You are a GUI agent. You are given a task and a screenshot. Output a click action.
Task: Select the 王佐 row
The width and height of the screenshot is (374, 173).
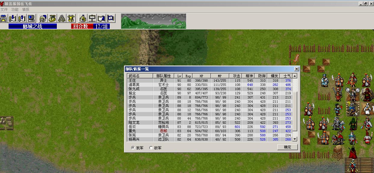tap(210, 80)
